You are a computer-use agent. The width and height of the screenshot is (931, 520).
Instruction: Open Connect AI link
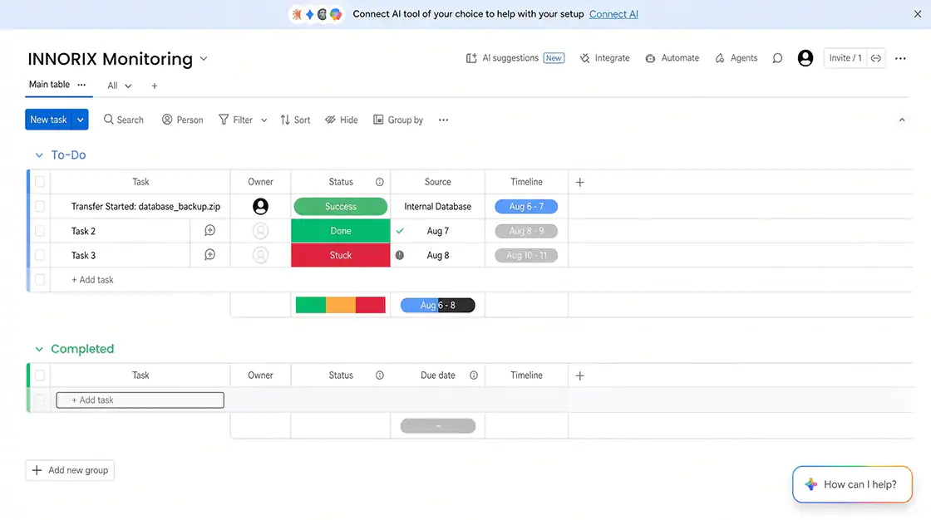[x=613, y=14]
